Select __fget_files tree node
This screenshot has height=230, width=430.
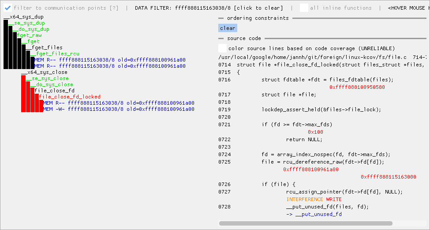tap(44, 47)
